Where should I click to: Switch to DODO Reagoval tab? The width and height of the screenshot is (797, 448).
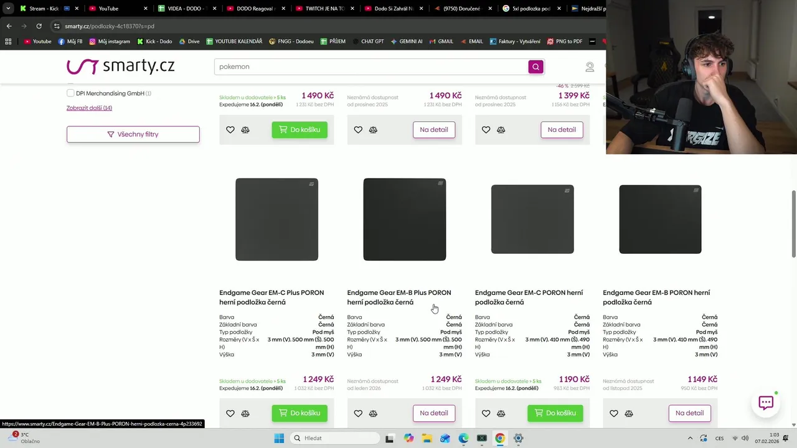(255, 9)
